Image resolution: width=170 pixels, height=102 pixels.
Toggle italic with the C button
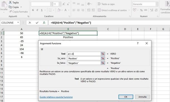pyautogui.click(x=37, y=10)
